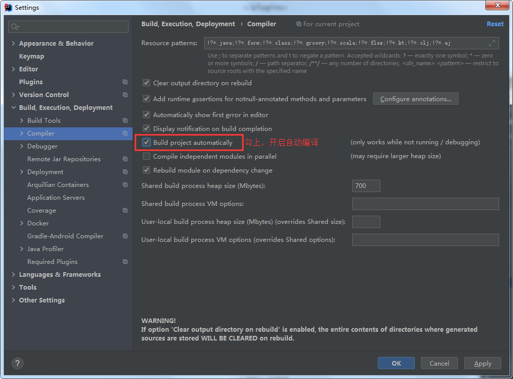
Task: Close the Settings dialog window
Action: 497,5
